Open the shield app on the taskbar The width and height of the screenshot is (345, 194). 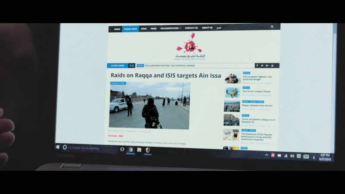click(148, 150)
